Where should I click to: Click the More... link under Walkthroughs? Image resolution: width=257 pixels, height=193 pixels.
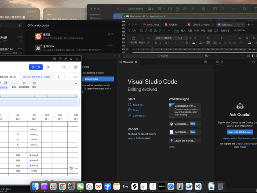coord(172,147)
